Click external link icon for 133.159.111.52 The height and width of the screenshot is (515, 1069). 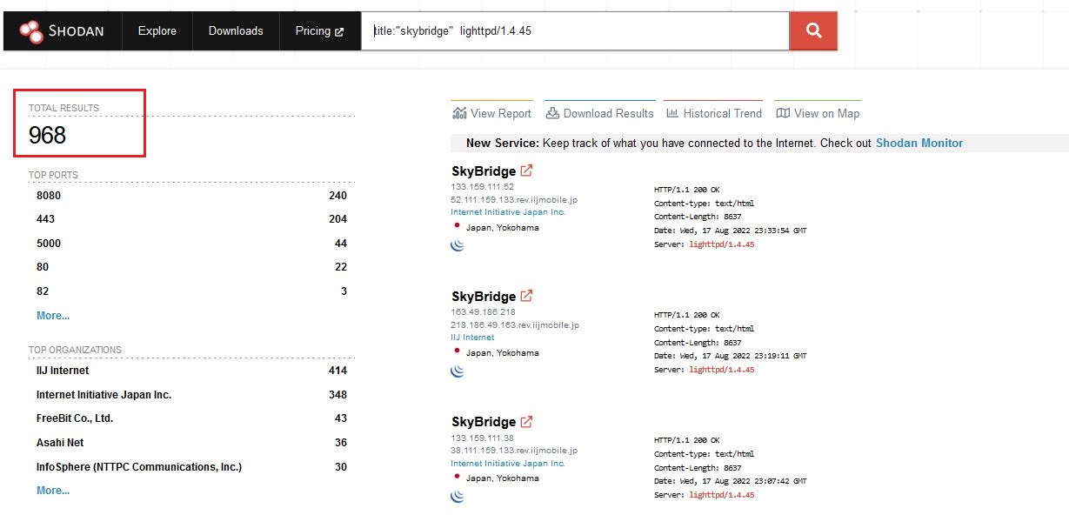pyautogui.click(x=526, y=171)
